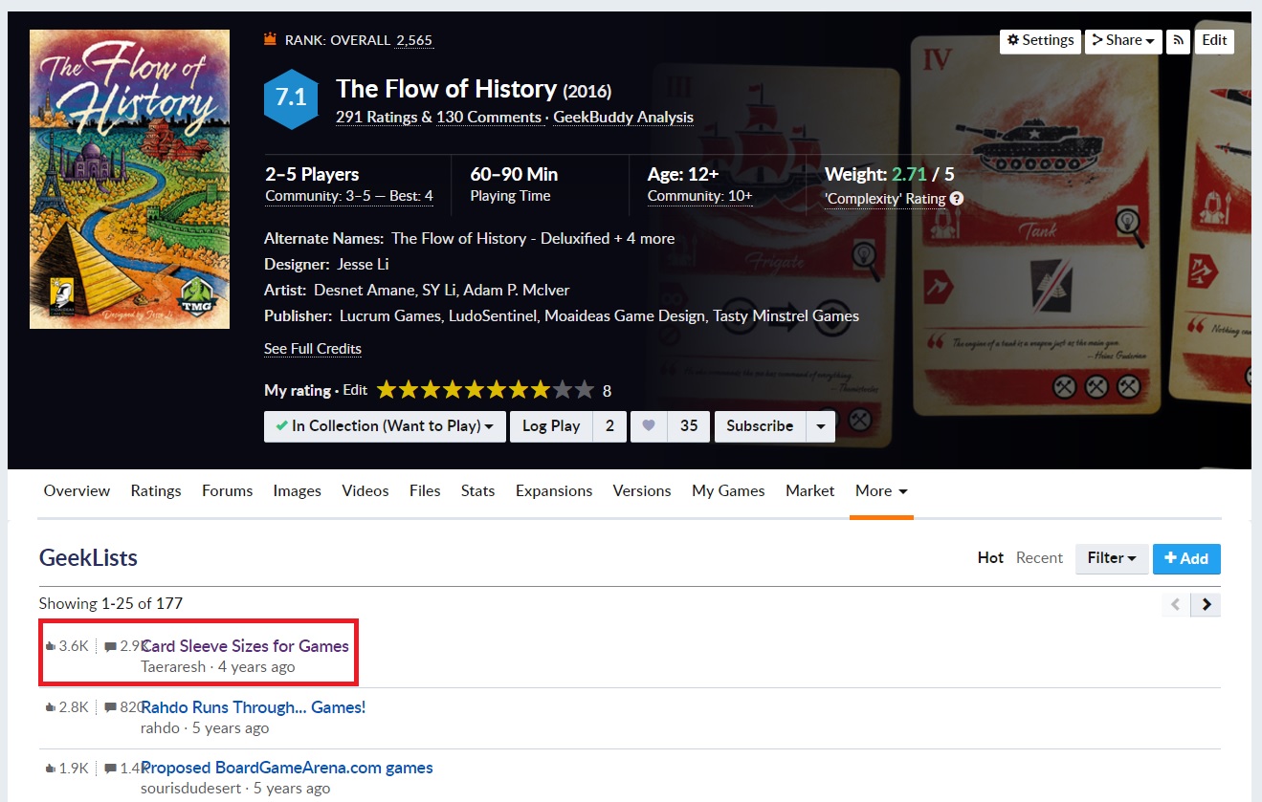The width and height of the screenshot is (1262, 802).
Task: Click See Full Credits link
Action: (x=313, y=349)
